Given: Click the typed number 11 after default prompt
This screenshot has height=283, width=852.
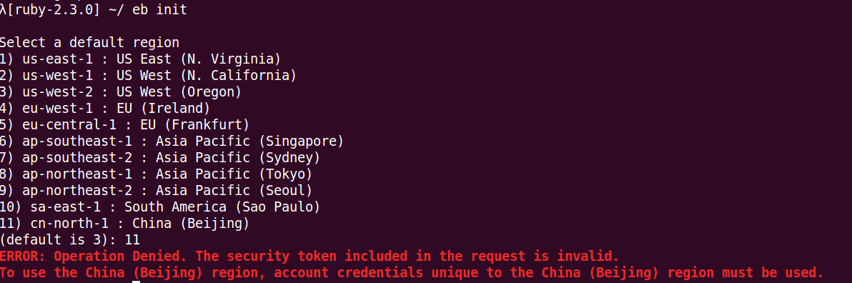Looking at the screenshot, I should (132, 239).
